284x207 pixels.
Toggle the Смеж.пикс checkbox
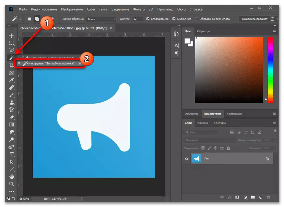(174, 19)
